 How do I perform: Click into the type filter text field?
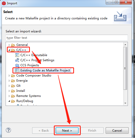pos(67,38)
